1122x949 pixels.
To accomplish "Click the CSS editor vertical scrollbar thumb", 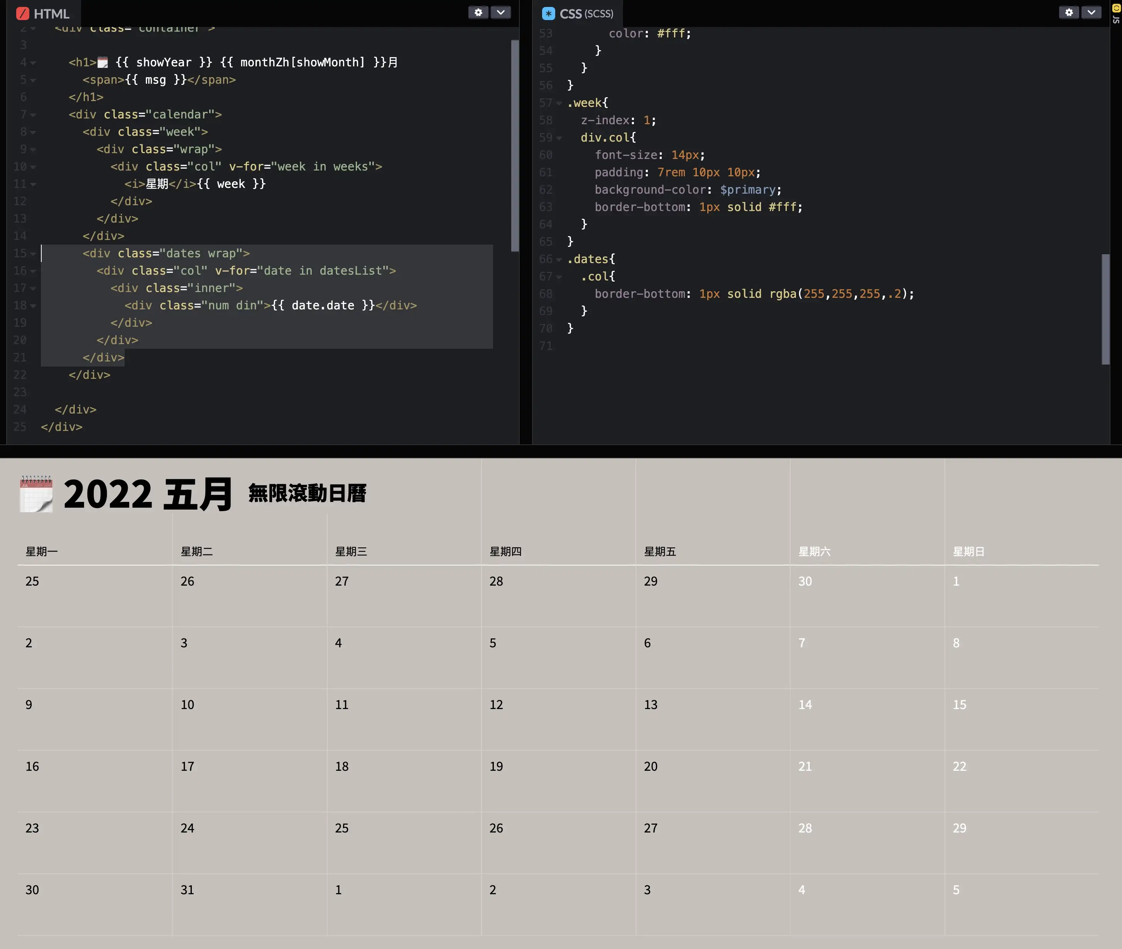I will [x=1105, y=309].
